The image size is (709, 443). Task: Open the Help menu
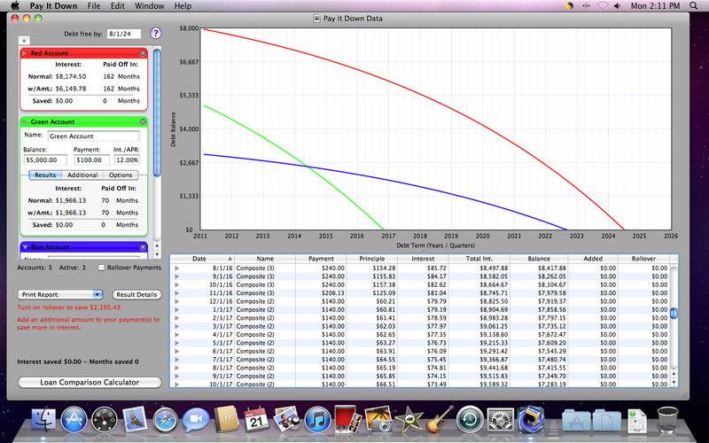click(183, 6)
